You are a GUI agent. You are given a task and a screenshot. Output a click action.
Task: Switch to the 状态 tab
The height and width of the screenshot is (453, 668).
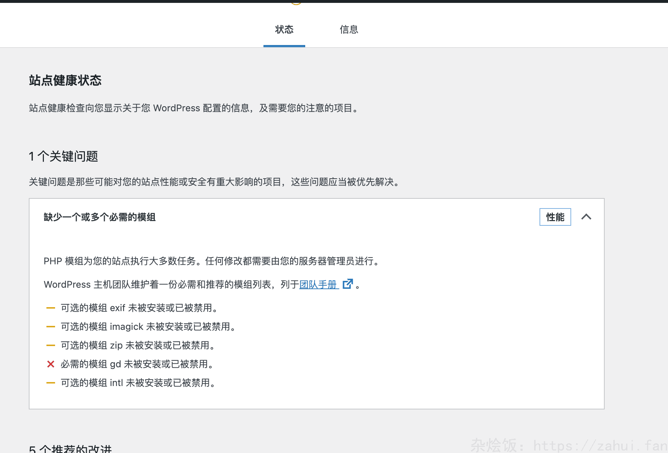pos(284,30)
